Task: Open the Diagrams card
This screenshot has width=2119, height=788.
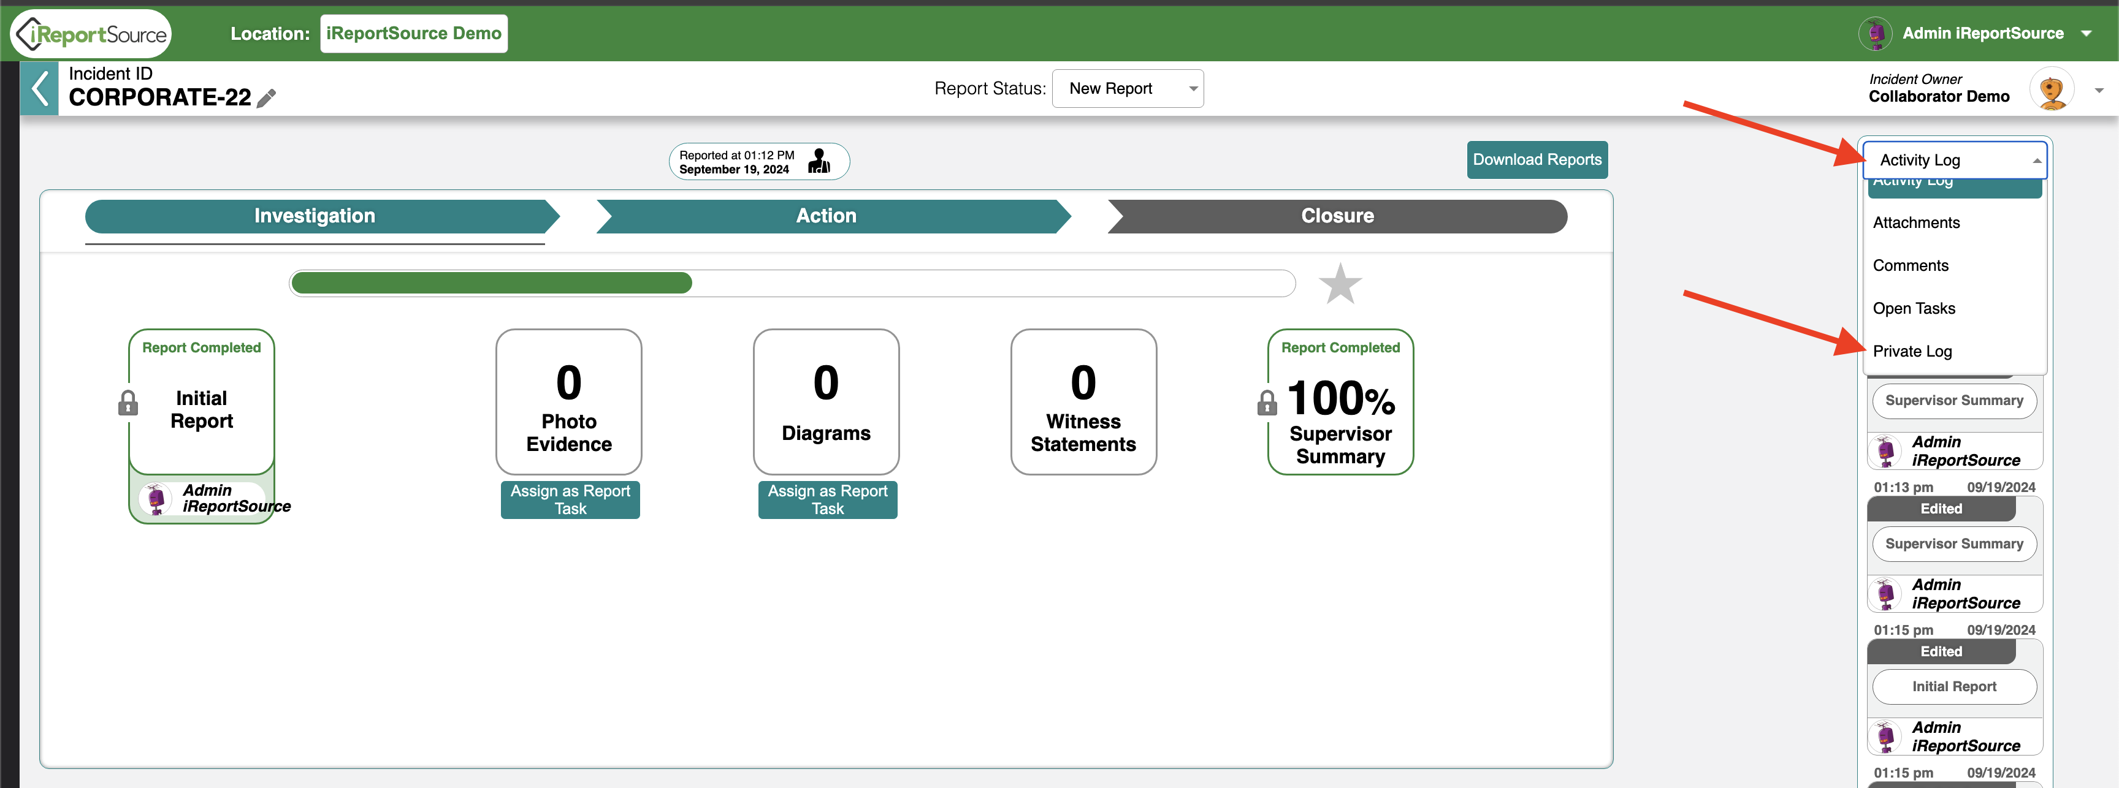Action: [826, 402]
